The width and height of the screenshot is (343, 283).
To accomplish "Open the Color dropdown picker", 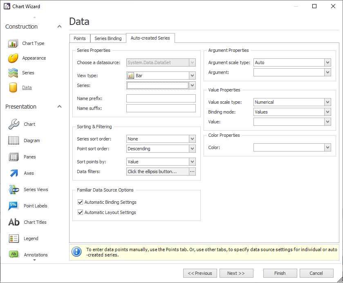I will coord(327,147).
